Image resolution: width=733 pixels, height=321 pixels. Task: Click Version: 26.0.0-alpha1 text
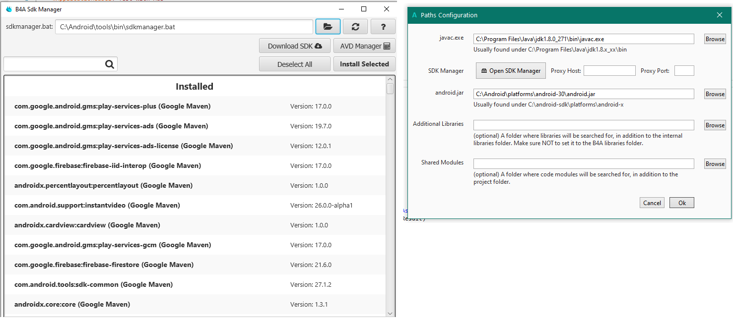pyautogui.click(x=322, y=205)
